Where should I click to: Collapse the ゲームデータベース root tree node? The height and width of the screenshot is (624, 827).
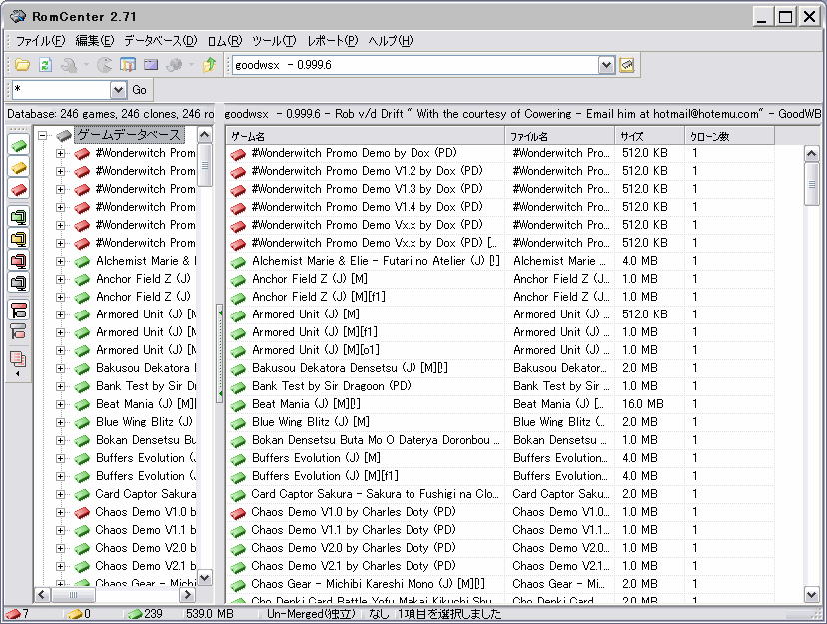point(43,135)
